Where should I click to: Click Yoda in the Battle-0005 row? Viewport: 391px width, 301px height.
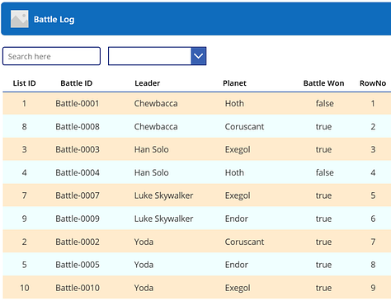click(x=144, y=265)
